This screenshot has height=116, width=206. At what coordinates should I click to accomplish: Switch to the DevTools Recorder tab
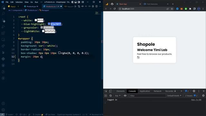pyautogui.click(x=170, y=91)
